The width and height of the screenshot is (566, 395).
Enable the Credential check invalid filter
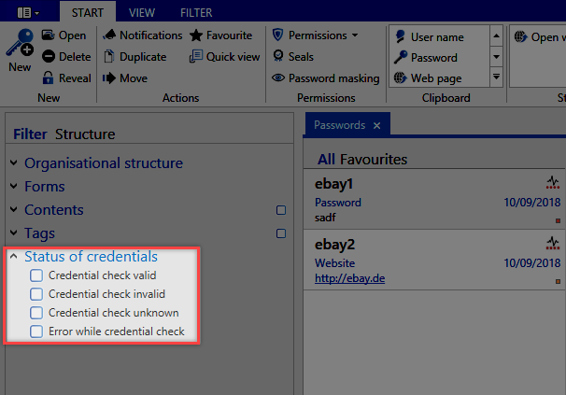click(36, 294)
